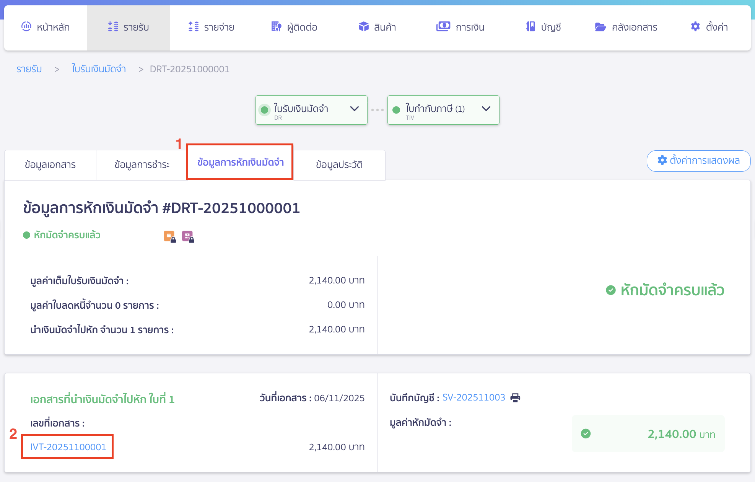
Task: Open the ผู้ติดต่อ contacts menu
Action: pos(295,27)
